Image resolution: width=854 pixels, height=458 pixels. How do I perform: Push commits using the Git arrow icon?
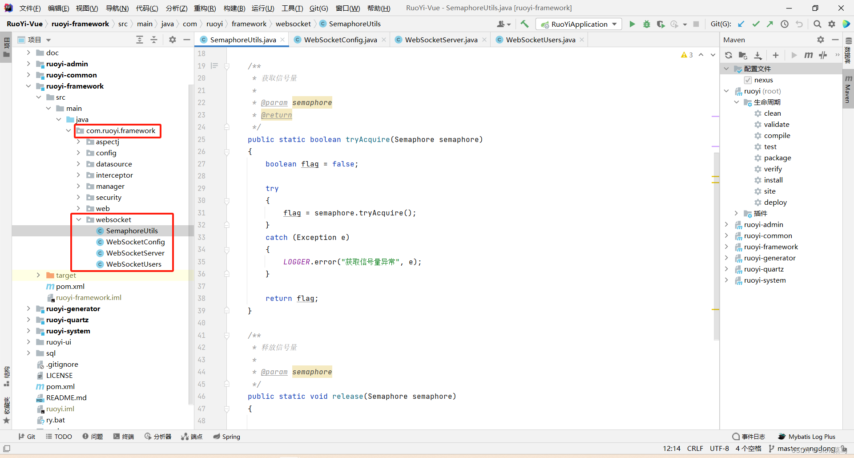pos(770,24)
